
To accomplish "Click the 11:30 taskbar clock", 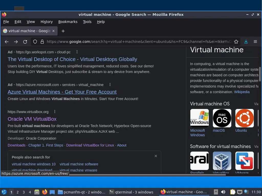I will pyautogui.click(x=256, y=192).
